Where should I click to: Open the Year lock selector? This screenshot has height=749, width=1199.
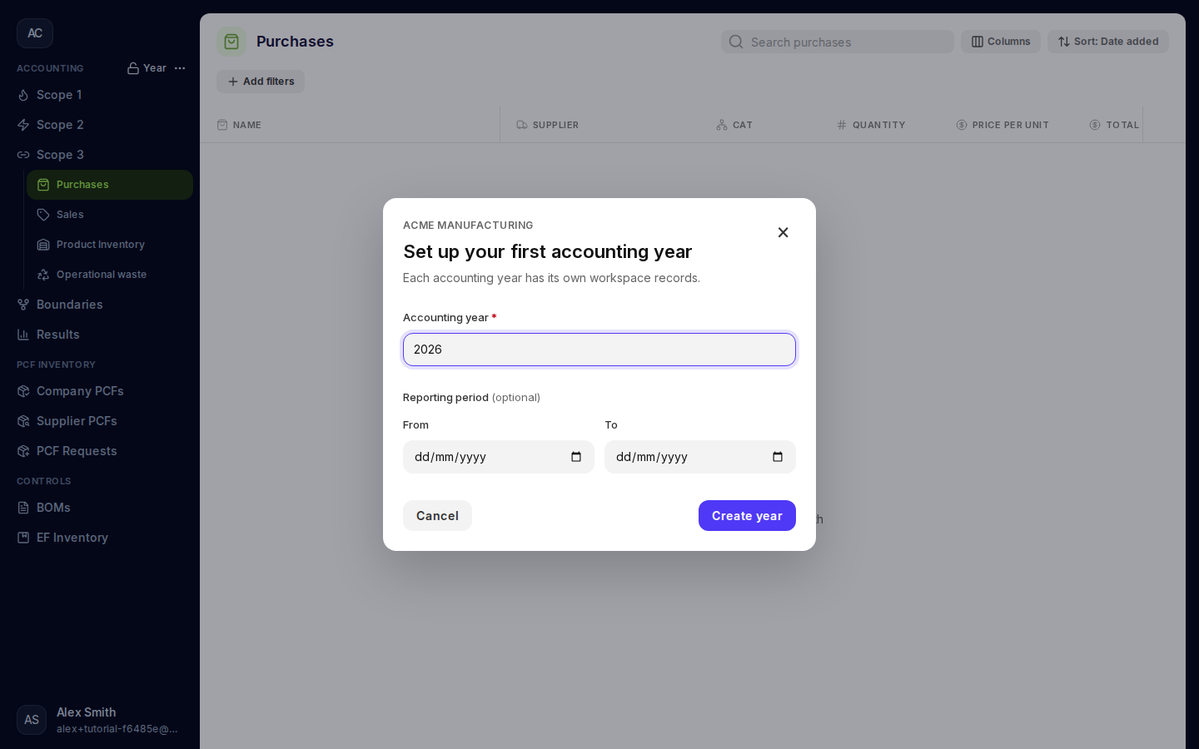(147, 68)
